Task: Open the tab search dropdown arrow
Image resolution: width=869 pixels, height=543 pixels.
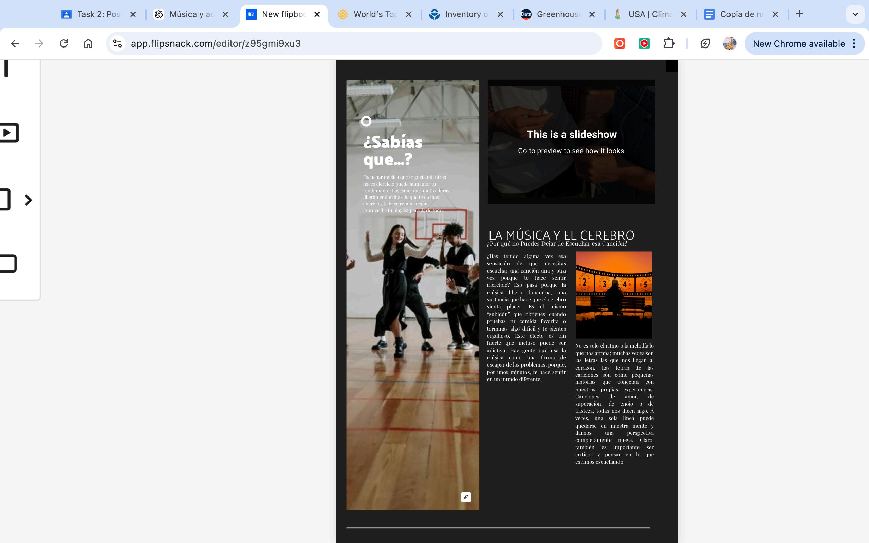Action: pyautogui.click(x=855, y=14)
